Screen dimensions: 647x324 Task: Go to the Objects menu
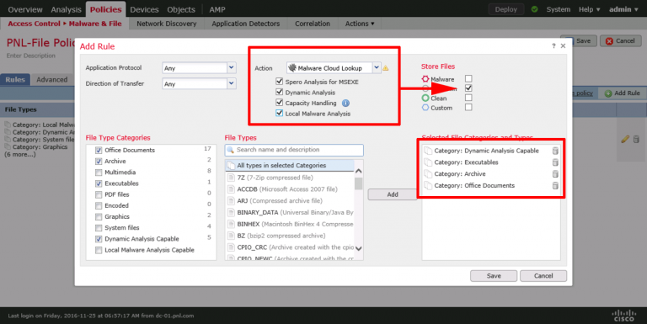181,9
